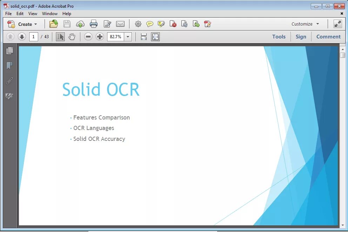
Task: Choose the Select tool cursor
Action: pyautogui.click(x=60, y=36)
